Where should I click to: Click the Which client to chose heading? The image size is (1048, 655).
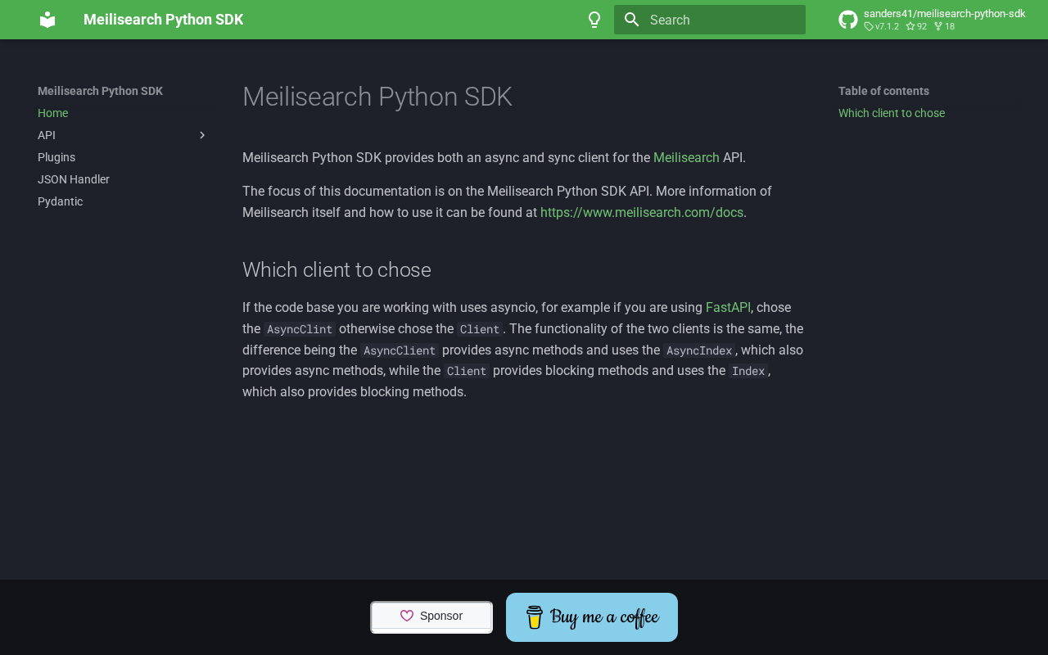coord(337,269)
